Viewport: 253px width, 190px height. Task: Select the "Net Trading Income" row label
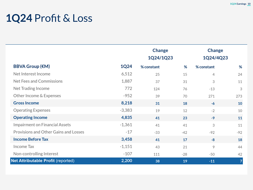tap(31, 88)
